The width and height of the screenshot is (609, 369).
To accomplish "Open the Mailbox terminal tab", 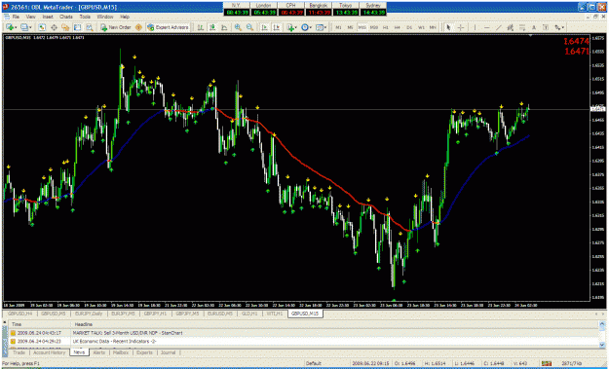I will point(121,352).
